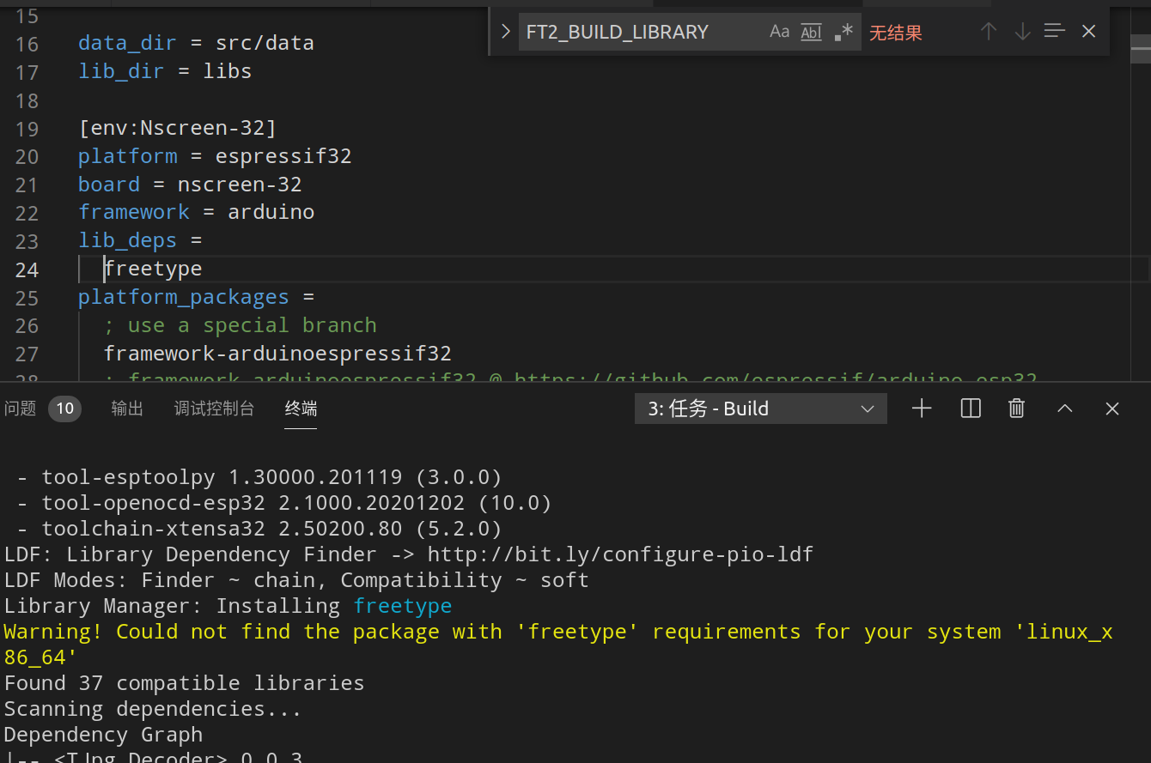This screenshot has width=1151, height=763.
Task: Switch to the 问题 problems tab
Action: [x=21, y=409]
